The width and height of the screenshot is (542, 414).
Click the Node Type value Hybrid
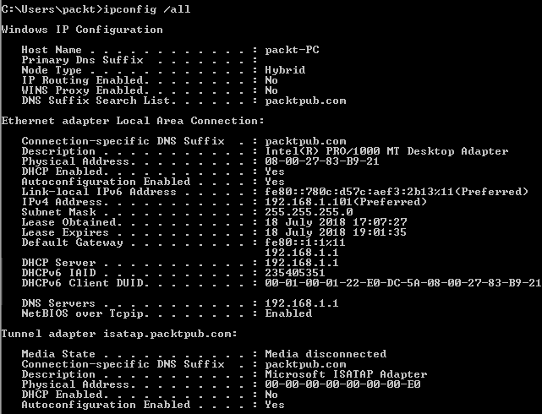point(285,70)
